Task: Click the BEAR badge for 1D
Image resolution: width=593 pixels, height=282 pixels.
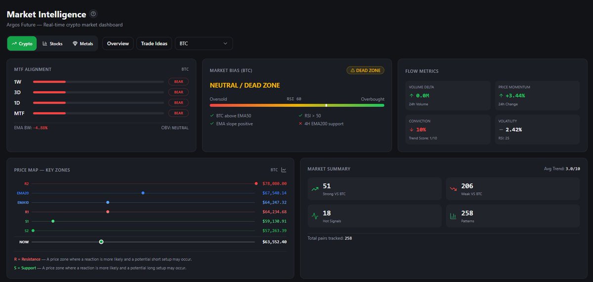Action: pos(178,103)
